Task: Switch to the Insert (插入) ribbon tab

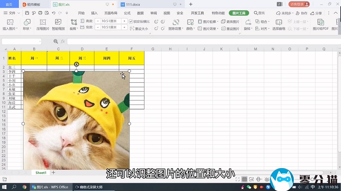Action: pos(94,13)
